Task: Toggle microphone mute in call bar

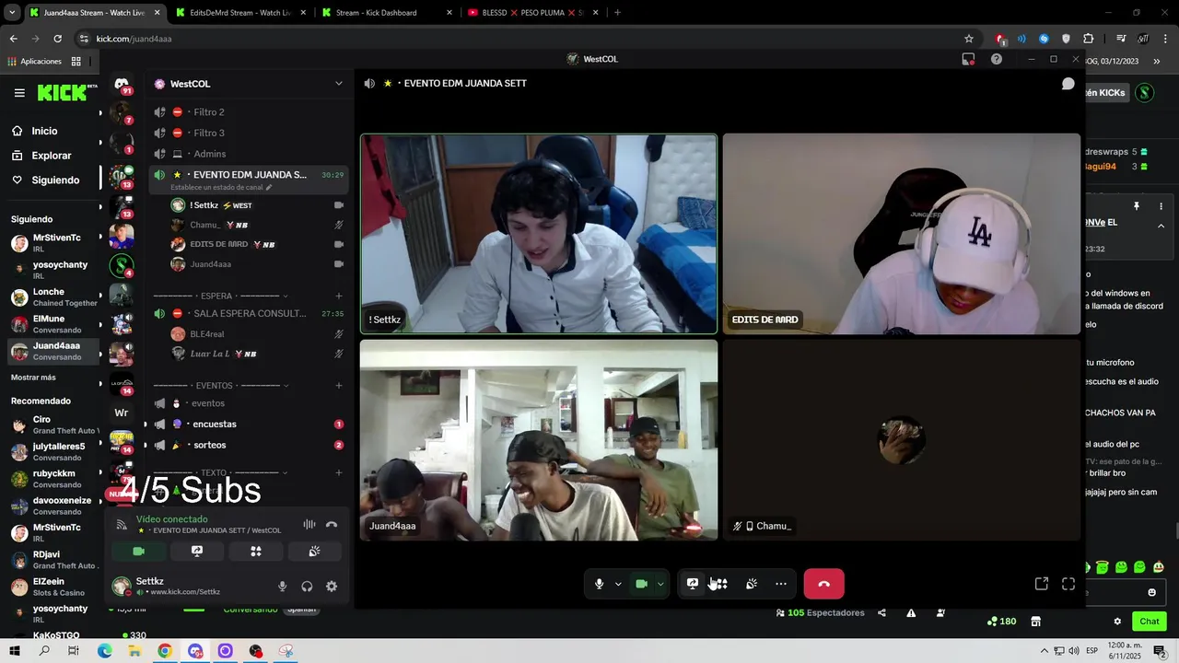Action: click(599, 584)
